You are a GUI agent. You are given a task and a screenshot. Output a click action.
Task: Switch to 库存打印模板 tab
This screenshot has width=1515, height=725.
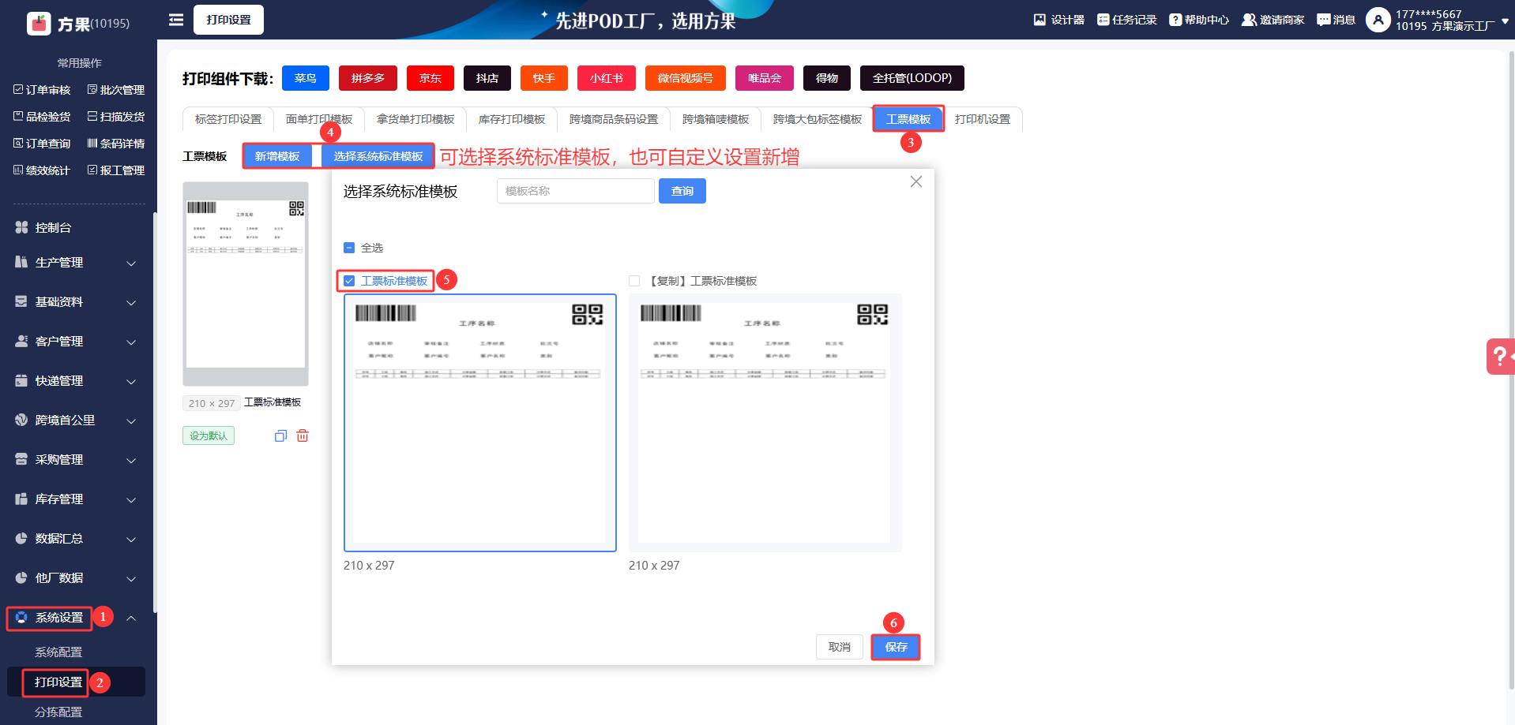coord(512,119)
